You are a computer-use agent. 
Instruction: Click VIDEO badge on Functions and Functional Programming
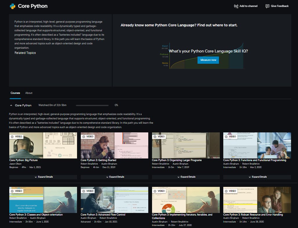230,136
